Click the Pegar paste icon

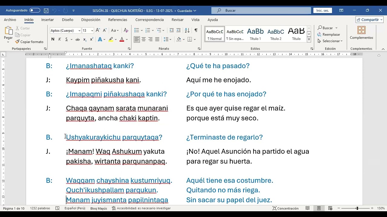(8, 30)
